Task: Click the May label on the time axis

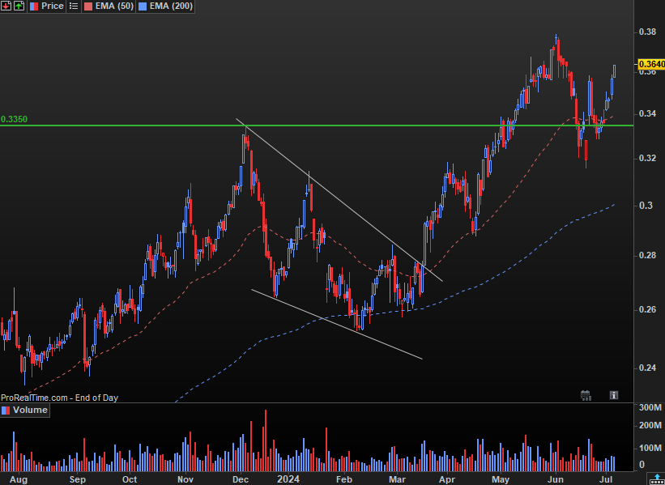Action: pyautogui.click(x=501, y=479)
